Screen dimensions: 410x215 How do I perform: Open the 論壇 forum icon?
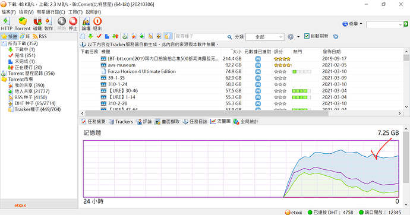point(86,21)
